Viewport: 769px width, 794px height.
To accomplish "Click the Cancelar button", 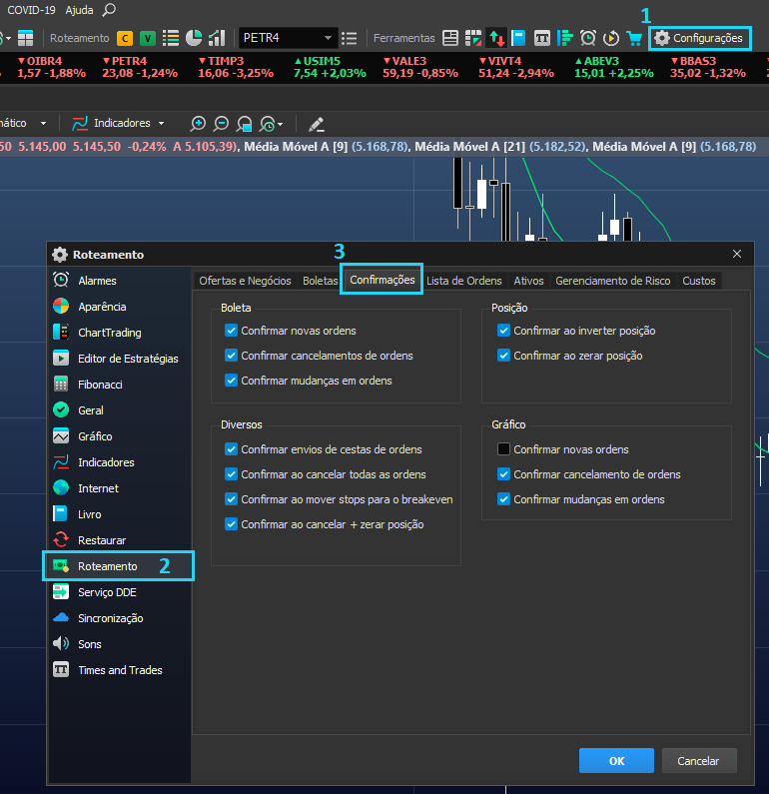I will pyautogui.click(x=699, y=761).
